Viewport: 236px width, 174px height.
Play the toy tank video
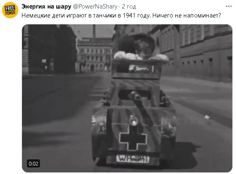(127, 98)
